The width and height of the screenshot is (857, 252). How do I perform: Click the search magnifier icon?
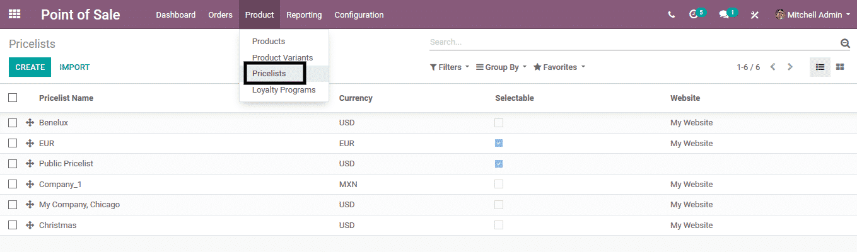coord(844,43)
